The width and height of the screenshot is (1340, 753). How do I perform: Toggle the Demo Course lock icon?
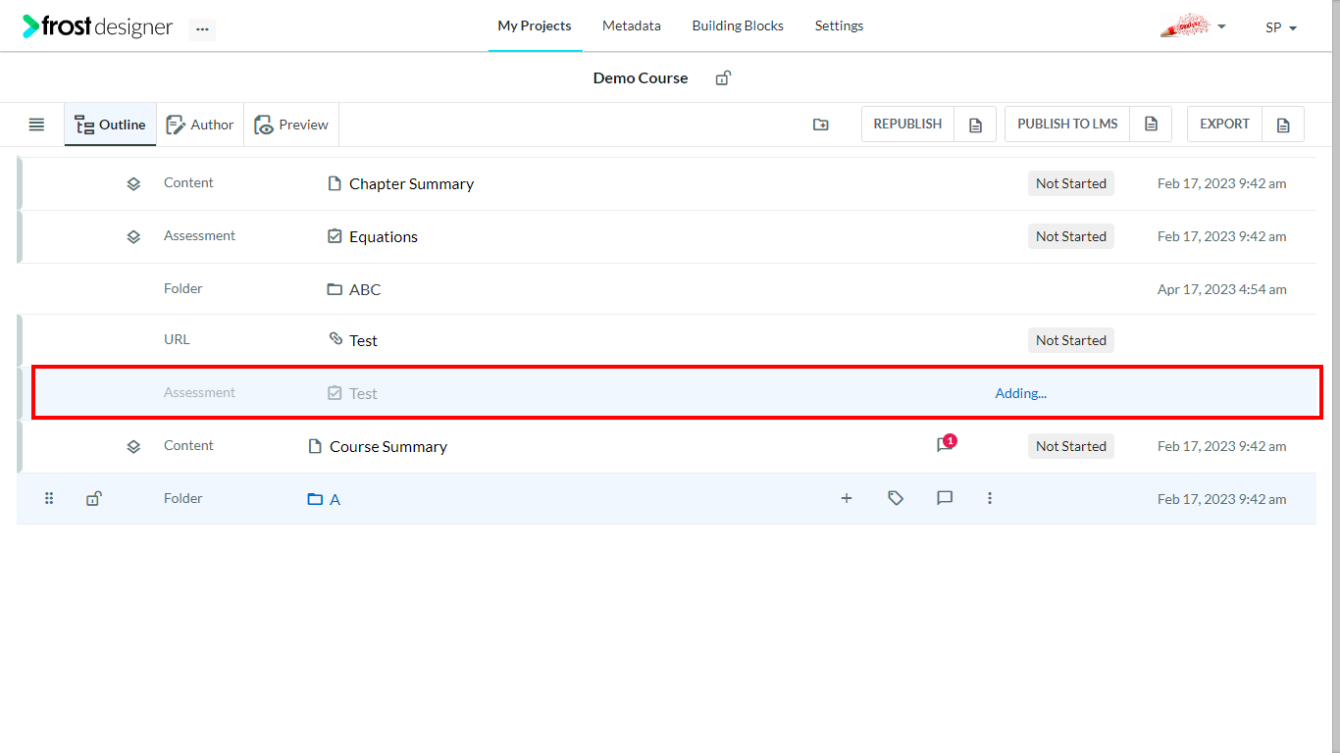[723, 78]
